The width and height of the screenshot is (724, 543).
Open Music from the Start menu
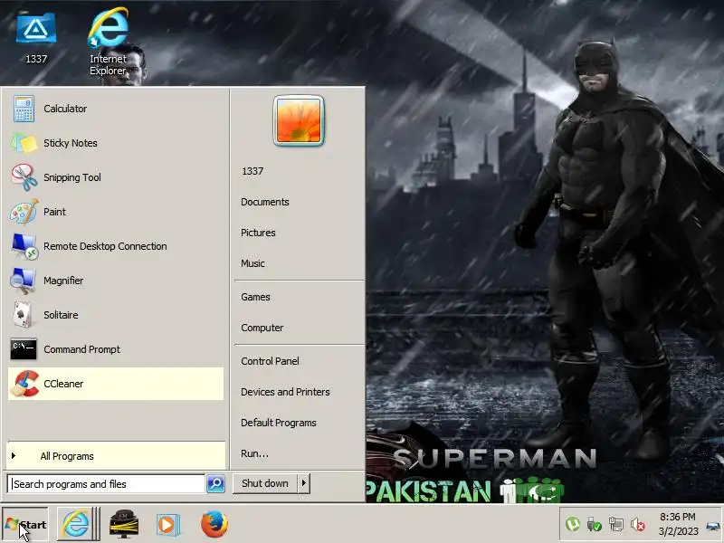click(x=253, y=263)
